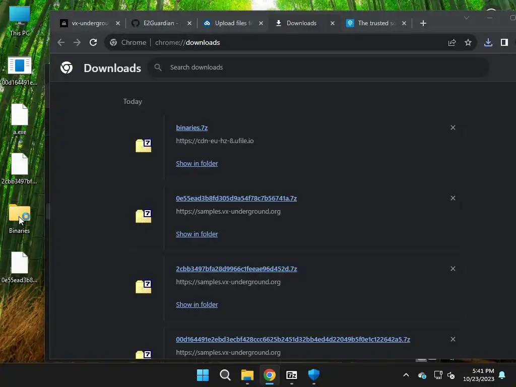Select the Binaries folder on desktop
The image size is (516, 387).
click(x=20, y=219)
